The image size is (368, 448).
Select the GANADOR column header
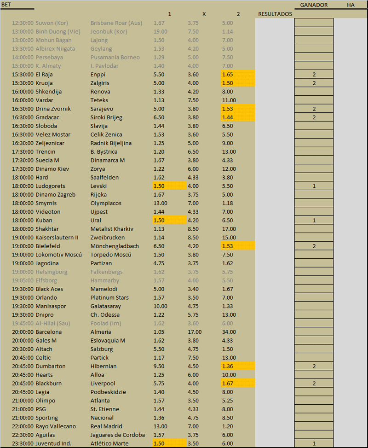pos(314,5)
